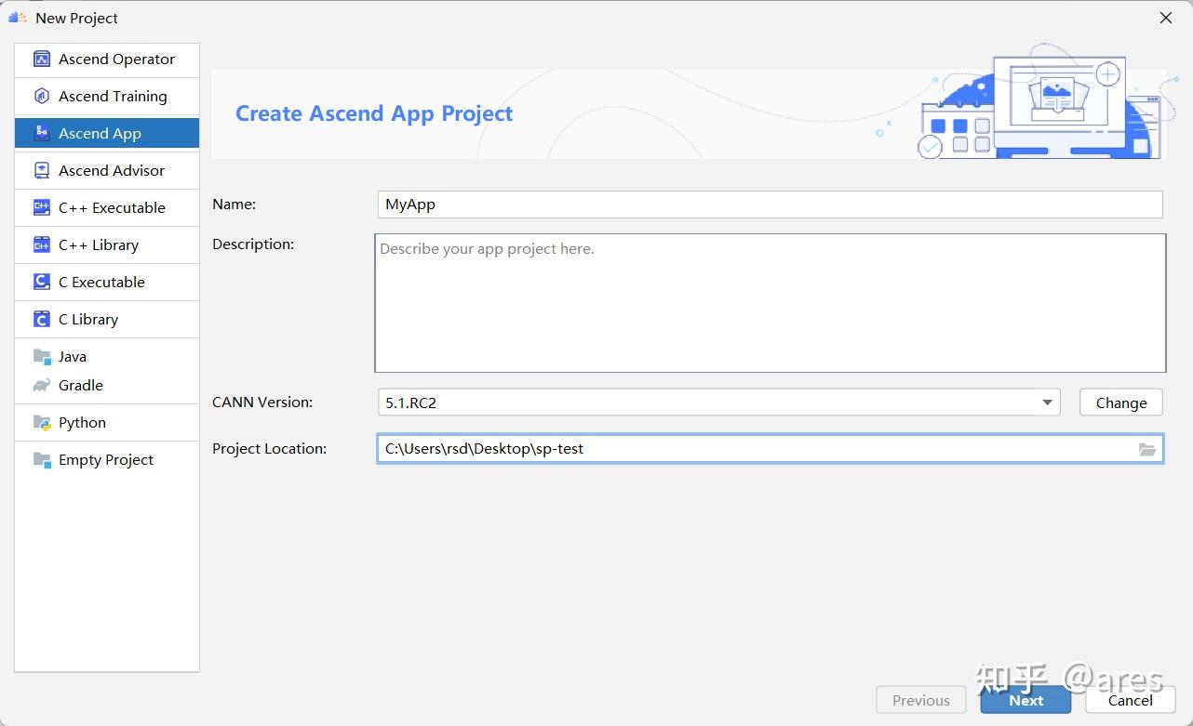Click the Ascend Advisor project icon

pos(41,171)
